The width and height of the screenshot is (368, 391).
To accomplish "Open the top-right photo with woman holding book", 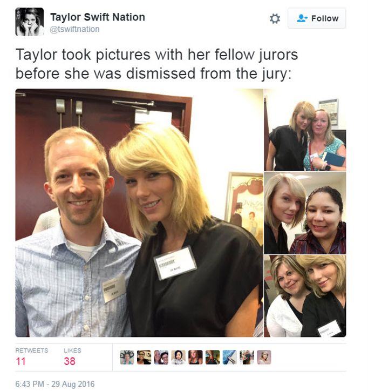I will 305,130.
